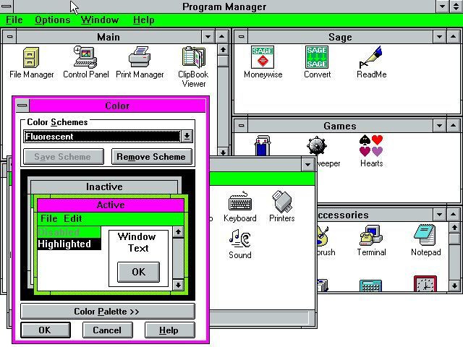Open the Window menu

click(x=100, y=20)
